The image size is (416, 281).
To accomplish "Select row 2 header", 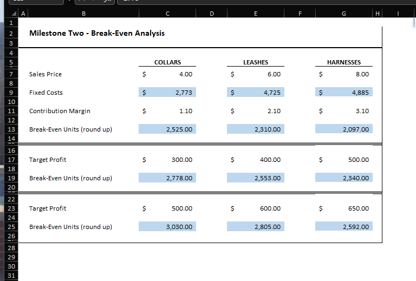I will pos(11,34).
